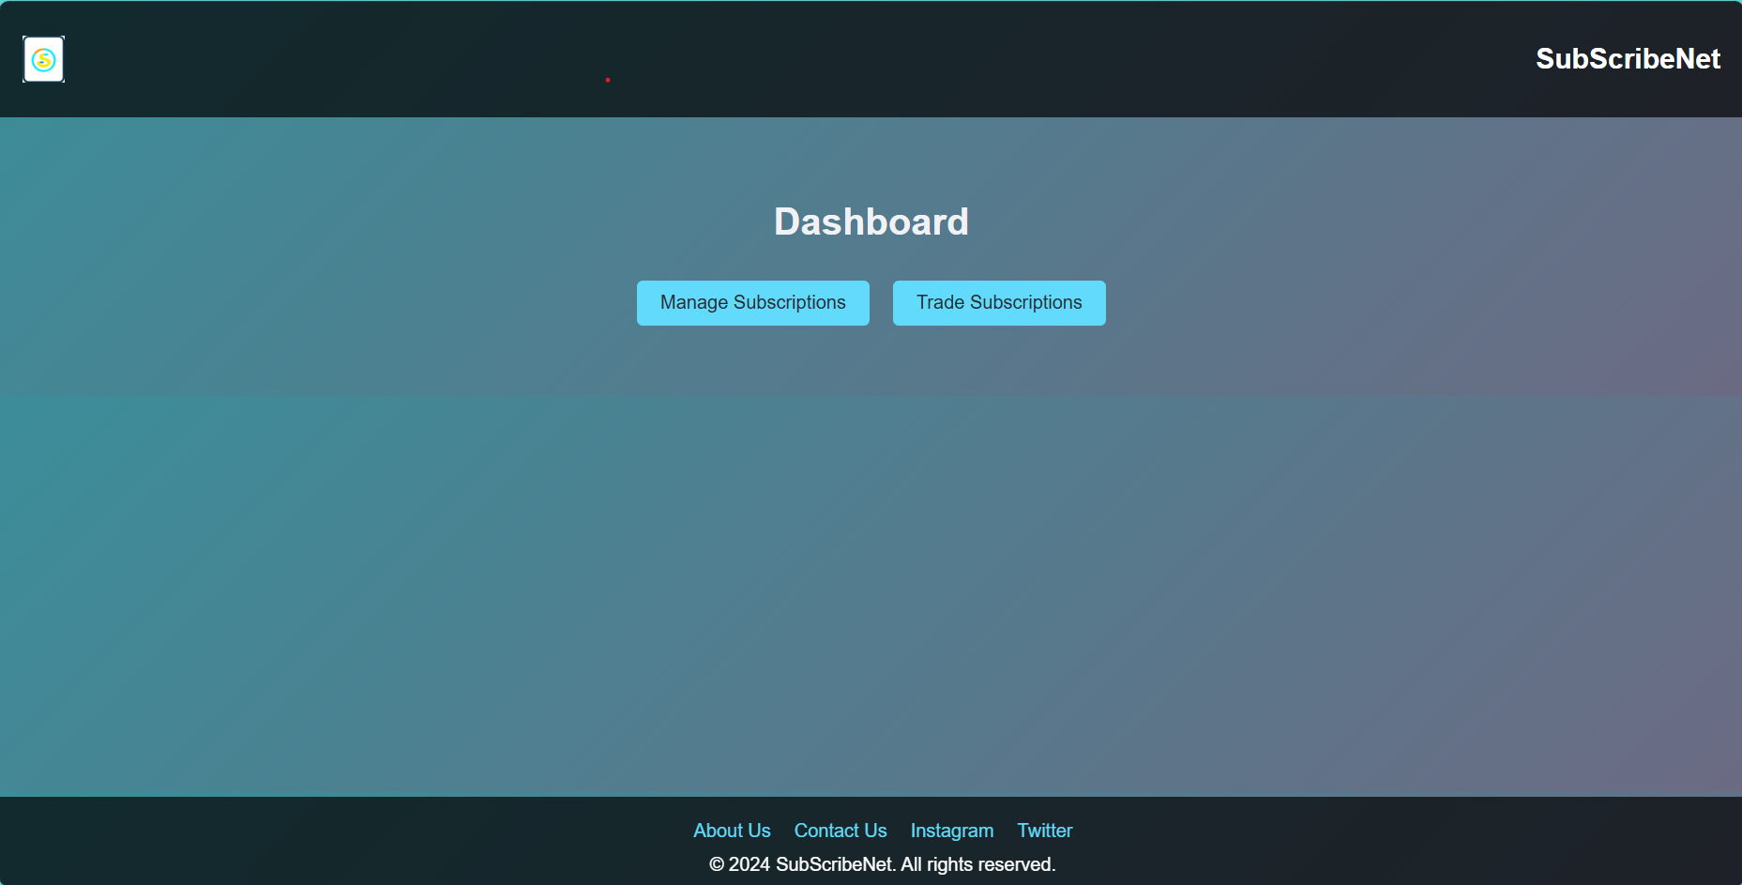Click the SubScribeNet header title
This screenshot has height=885, width=1742.
tap(1628, 59)
